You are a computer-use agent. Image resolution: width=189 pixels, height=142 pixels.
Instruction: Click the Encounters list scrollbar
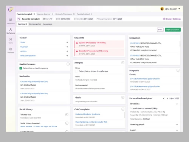pos(180,44)
